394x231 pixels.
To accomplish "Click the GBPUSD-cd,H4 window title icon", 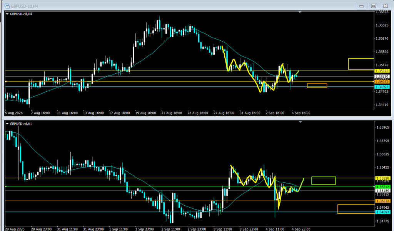I will [7, 6].
